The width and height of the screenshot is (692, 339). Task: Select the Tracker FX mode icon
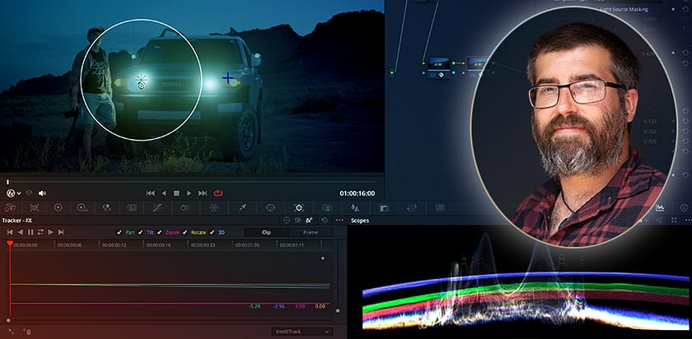[x=310, y=220]
